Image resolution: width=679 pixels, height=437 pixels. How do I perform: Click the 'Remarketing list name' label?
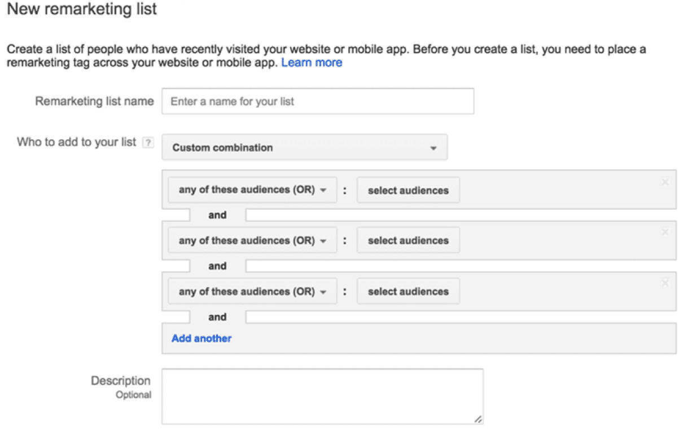94,101
